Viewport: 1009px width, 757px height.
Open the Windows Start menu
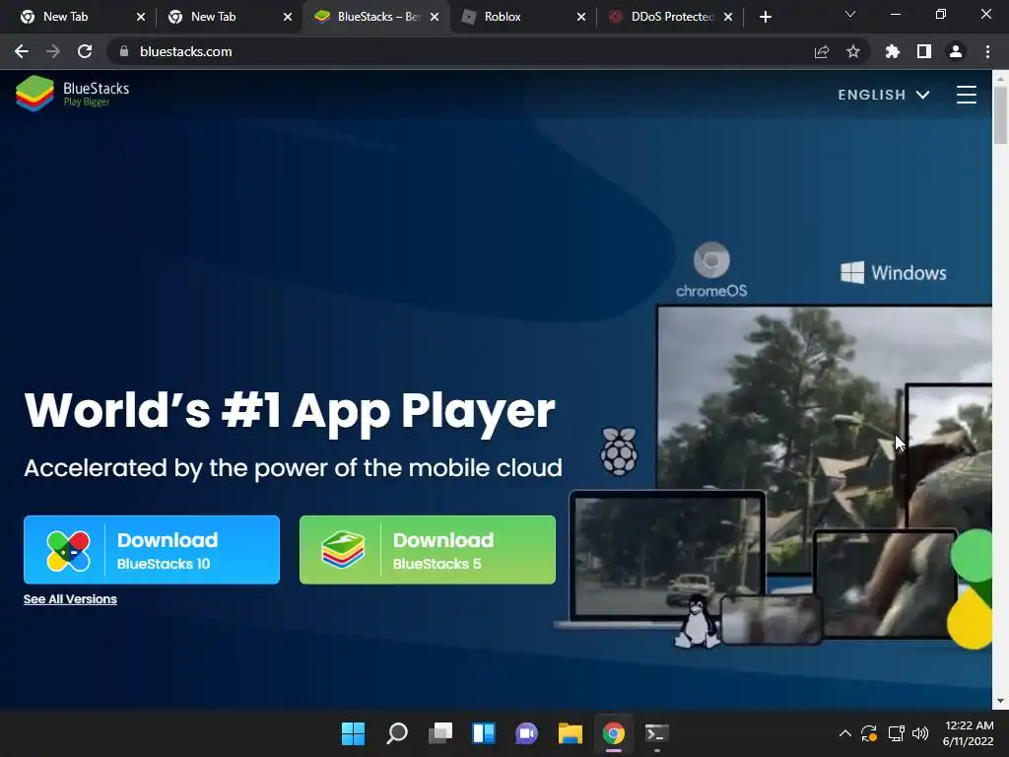tap(353, 733)
